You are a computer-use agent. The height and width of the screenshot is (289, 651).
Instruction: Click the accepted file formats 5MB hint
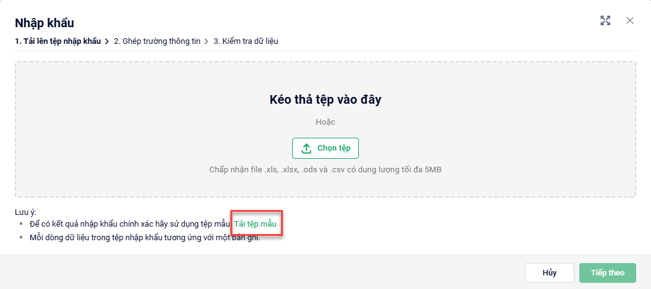coord(325,169)
